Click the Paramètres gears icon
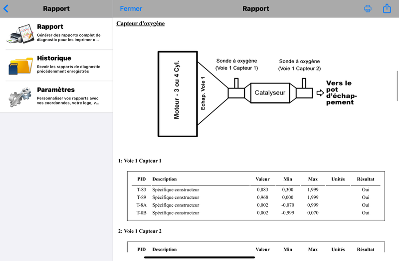Image resolution: width=399 pixels, height=261 pixels. tap(20, 97)
